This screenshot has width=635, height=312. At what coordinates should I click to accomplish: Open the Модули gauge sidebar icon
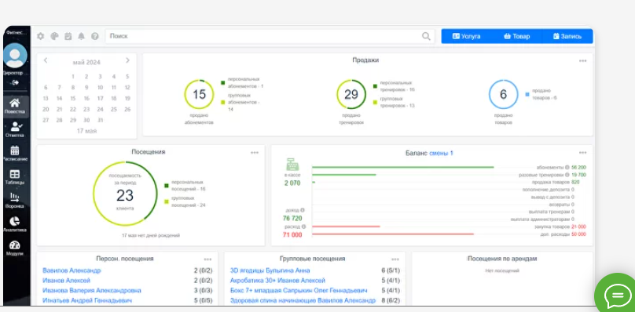(15, 245)
